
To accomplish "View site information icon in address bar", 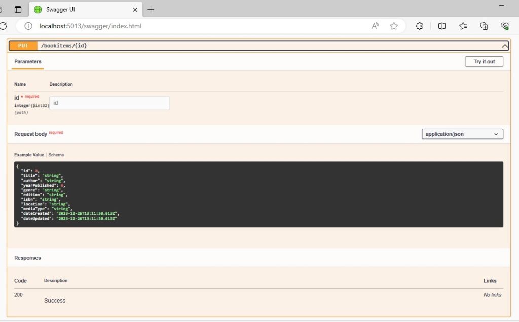I will click(x=28, y=26).
